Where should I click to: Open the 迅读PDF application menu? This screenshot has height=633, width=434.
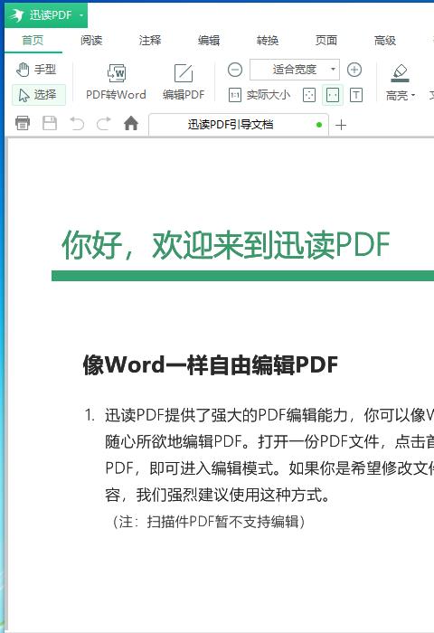click(46, 15)
